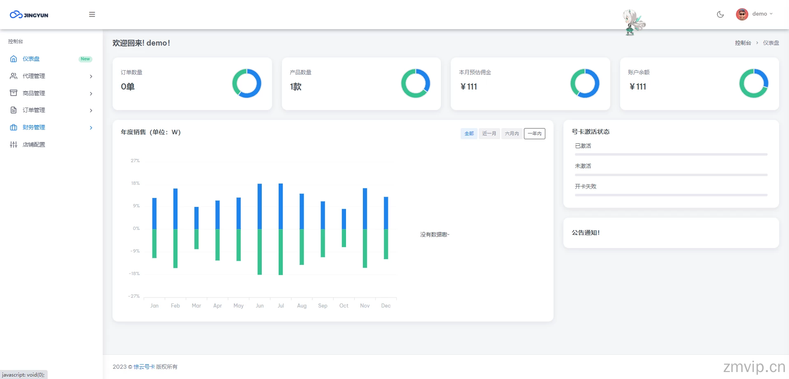Click ¥111 under 账户余额

[638, 87]
